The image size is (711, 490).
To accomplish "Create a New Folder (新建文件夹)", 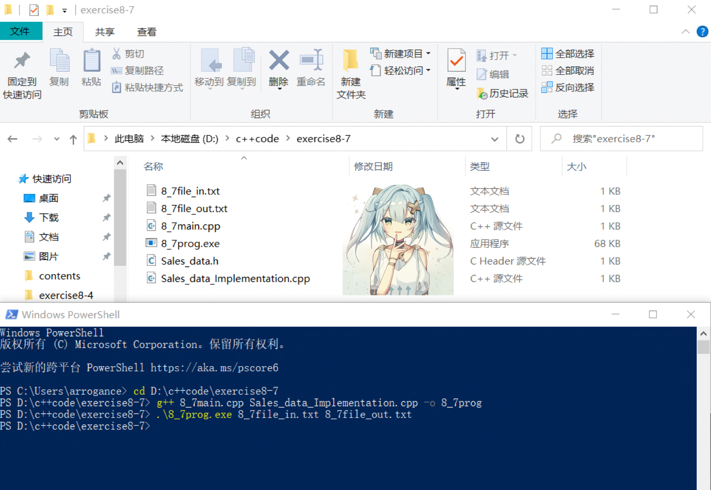I will coord(351,74).
